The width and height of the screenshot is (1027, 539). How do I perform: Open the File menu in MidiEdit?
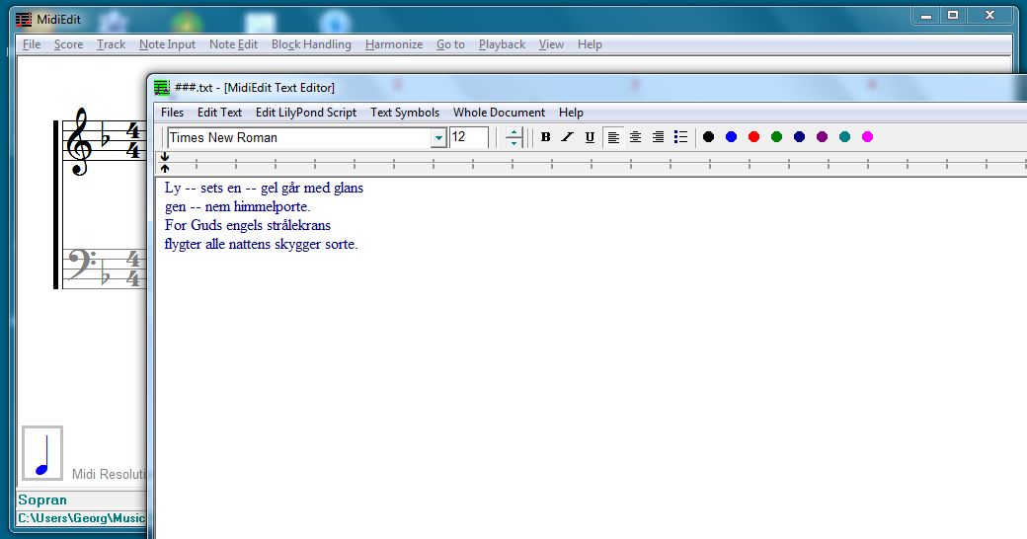pos(32,44)
